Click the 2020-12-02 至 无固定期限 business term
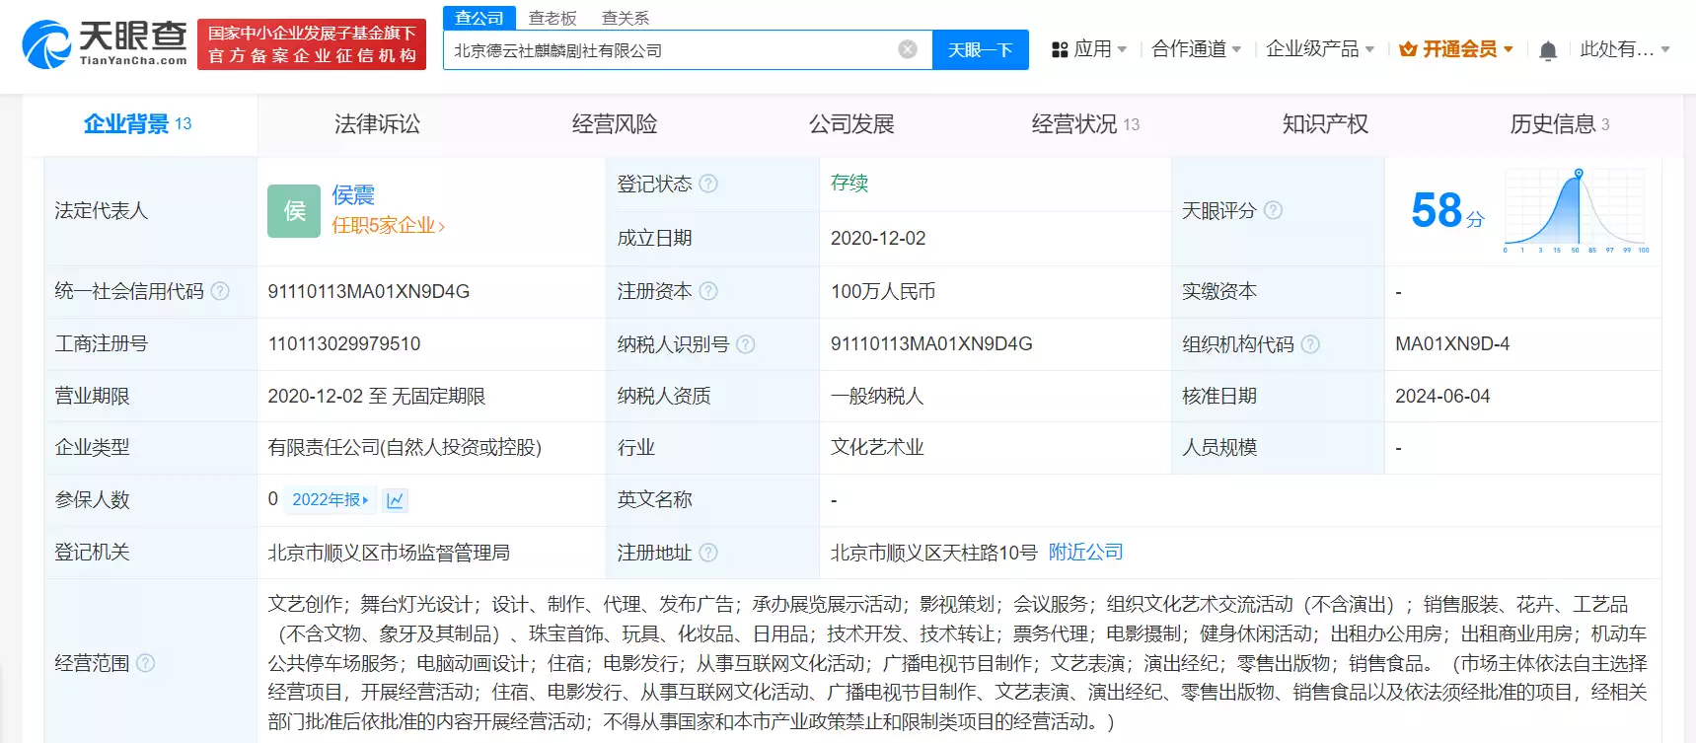Screen dimensions: 1696x743 pyautogui.click(x=377, y=397)
